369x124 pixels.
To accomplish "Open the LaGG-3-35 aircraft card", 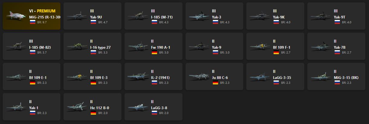I will (x=275, y=77).
